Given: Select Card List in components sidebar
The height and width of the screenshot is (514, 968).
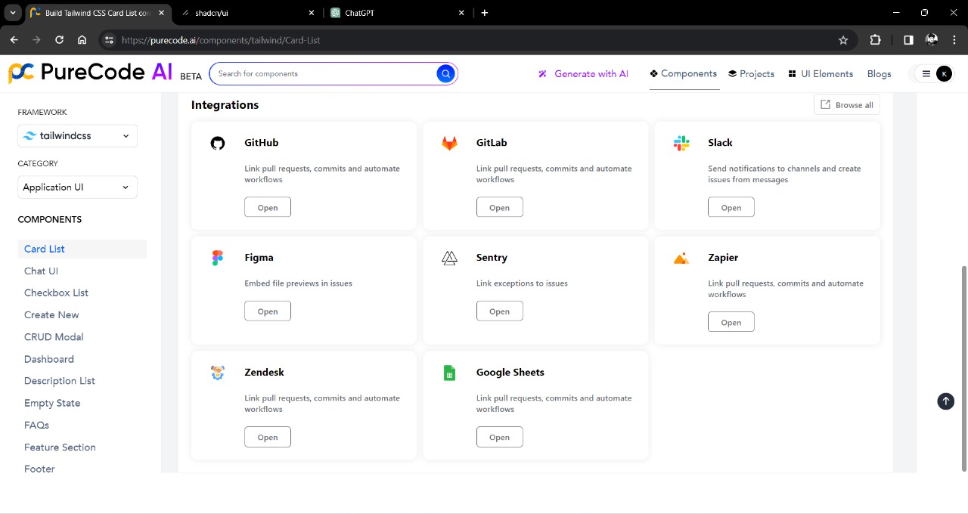Looking at the screenshot, I should pyautogui.click(x=82, y=249).
